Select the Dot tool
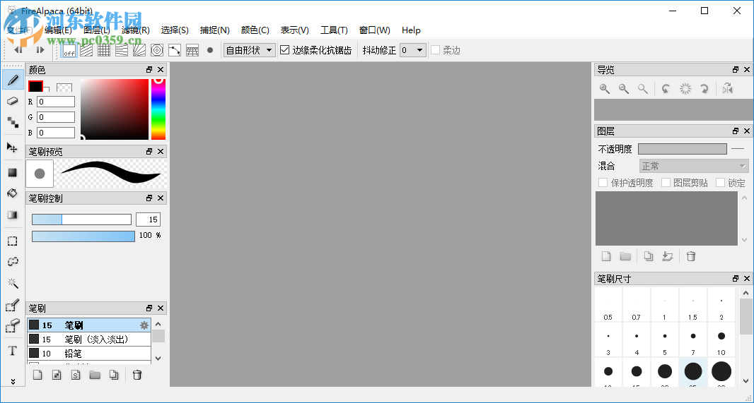The image size is (754, 403). [x=13, y=122]
